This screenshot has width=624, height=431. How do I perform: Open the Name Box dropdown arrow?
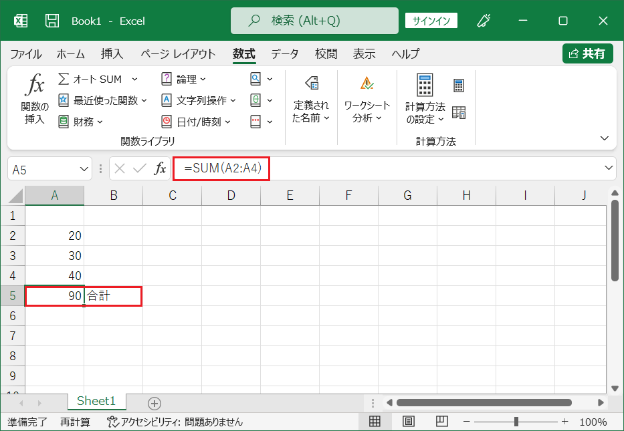pos(83,168)
